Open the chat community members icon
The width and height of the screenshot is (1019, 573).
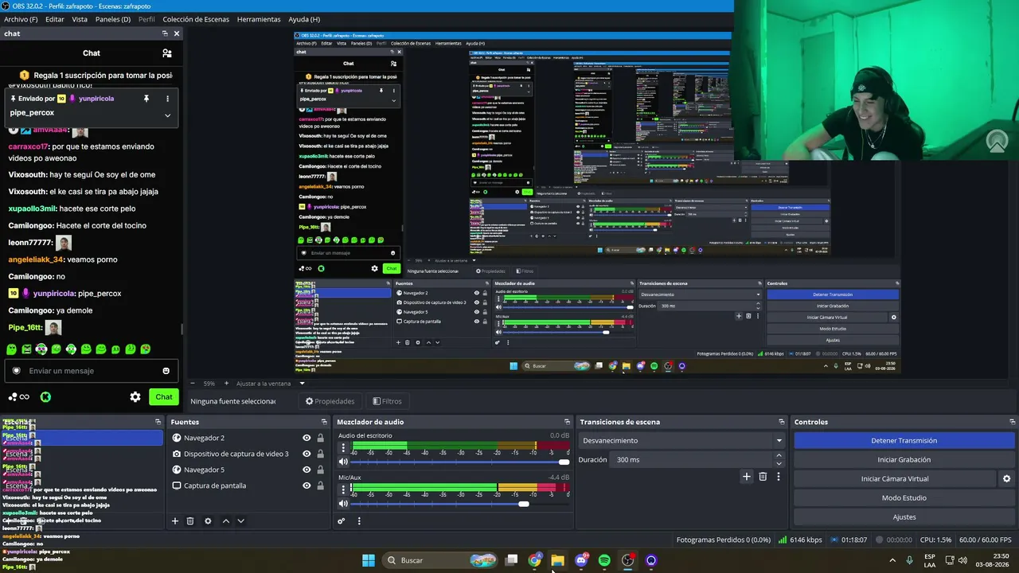167,53
